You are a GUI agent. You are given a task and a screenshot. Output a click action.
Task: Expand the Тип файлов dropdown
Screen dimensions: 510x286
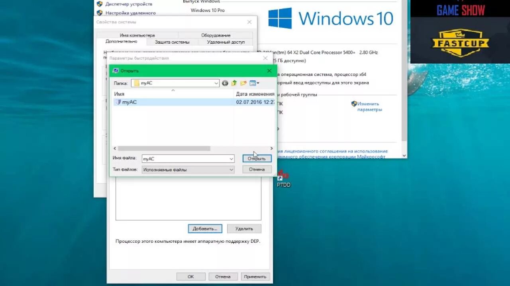[231, 170]
